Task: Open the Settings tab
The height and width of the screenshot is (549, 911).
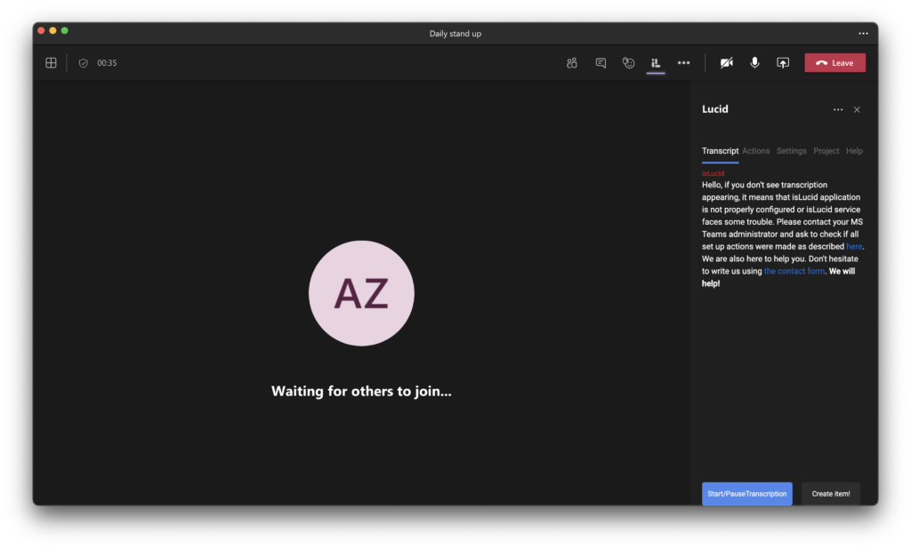Action: tap(791, 151)
